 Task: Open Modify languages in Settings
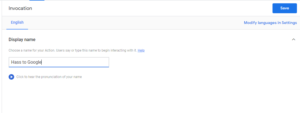pos(270,23)
